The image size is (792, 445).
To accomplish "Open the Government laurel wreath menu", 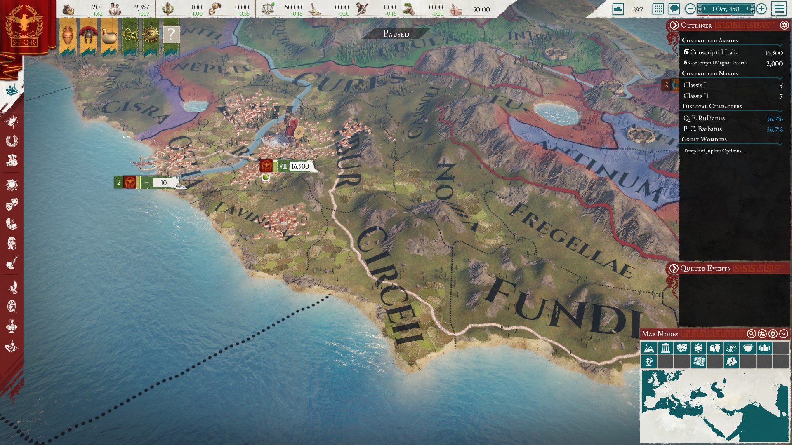I will 12,141.
